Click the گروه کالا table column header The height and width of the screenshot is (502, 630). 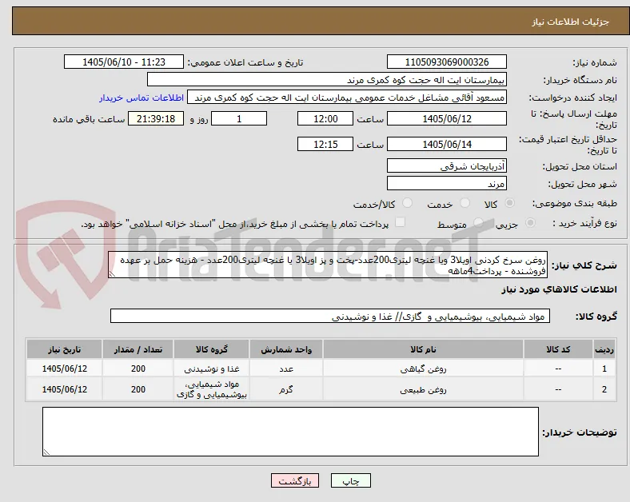click(x=211, y=349)
